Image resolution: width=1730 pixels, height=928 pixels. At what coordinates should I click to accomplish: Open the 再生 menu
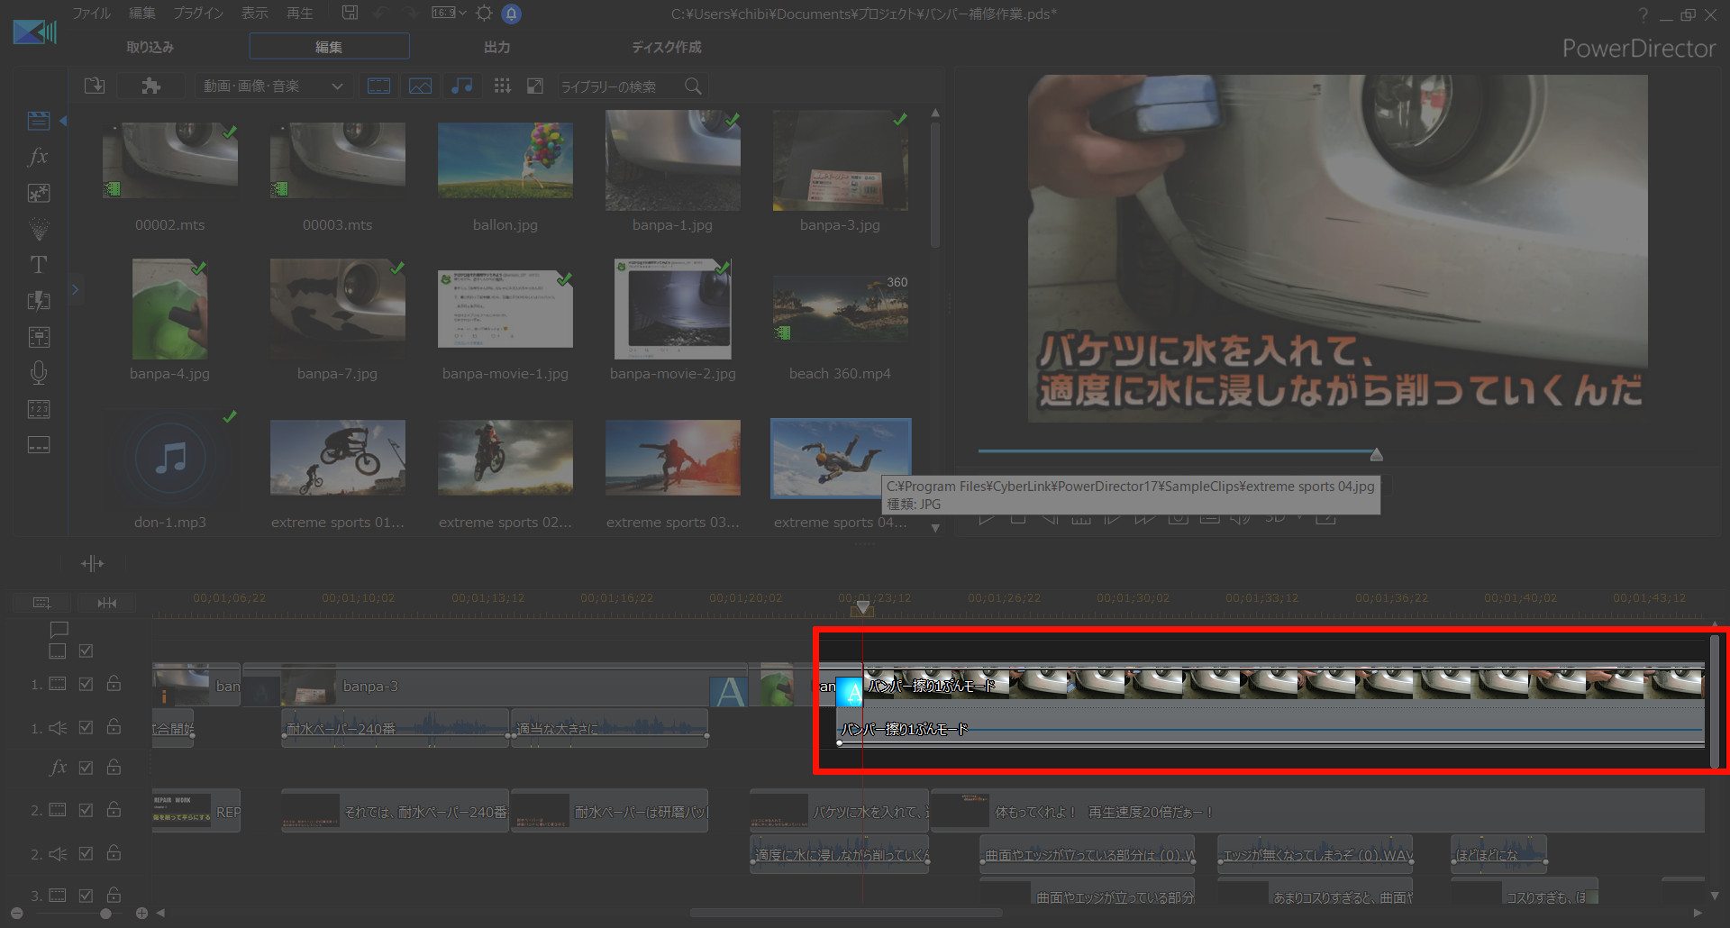(299, 13)
